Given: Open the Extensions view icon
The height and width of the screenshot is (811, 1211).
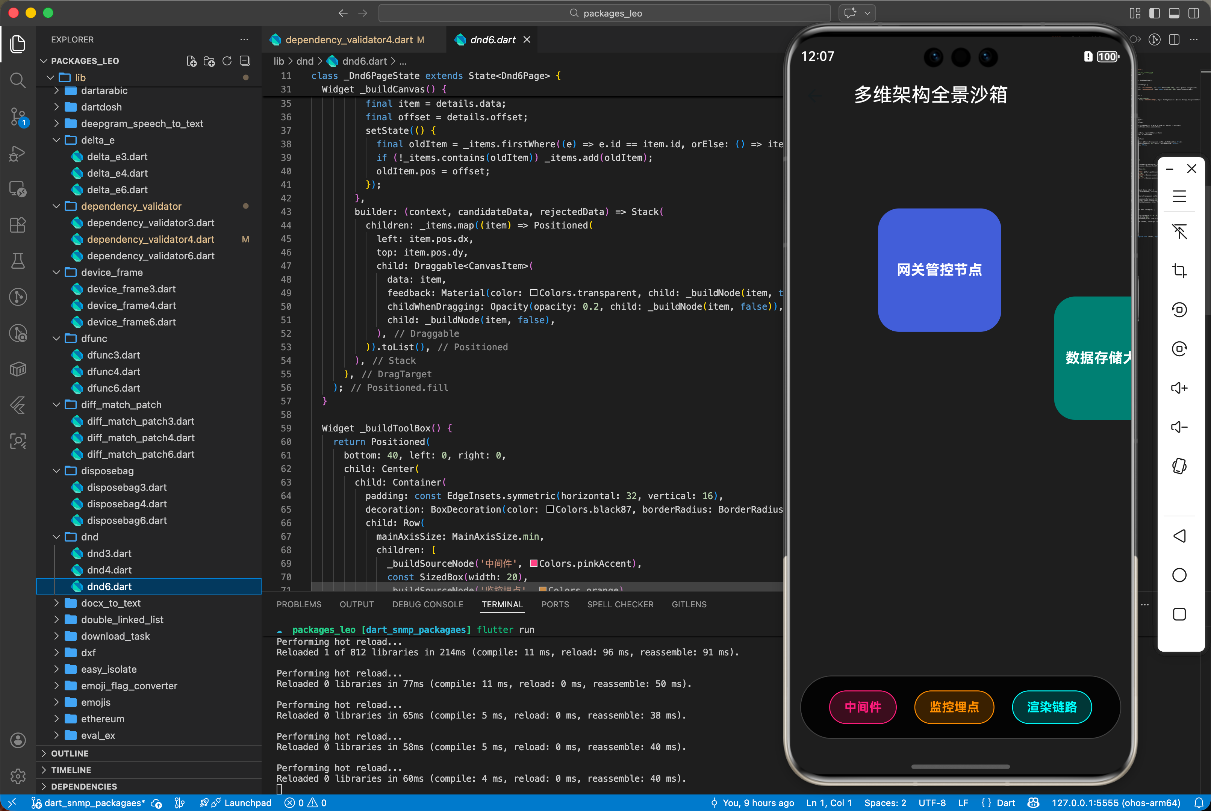Looking at the screenshot, I should 18,225.
